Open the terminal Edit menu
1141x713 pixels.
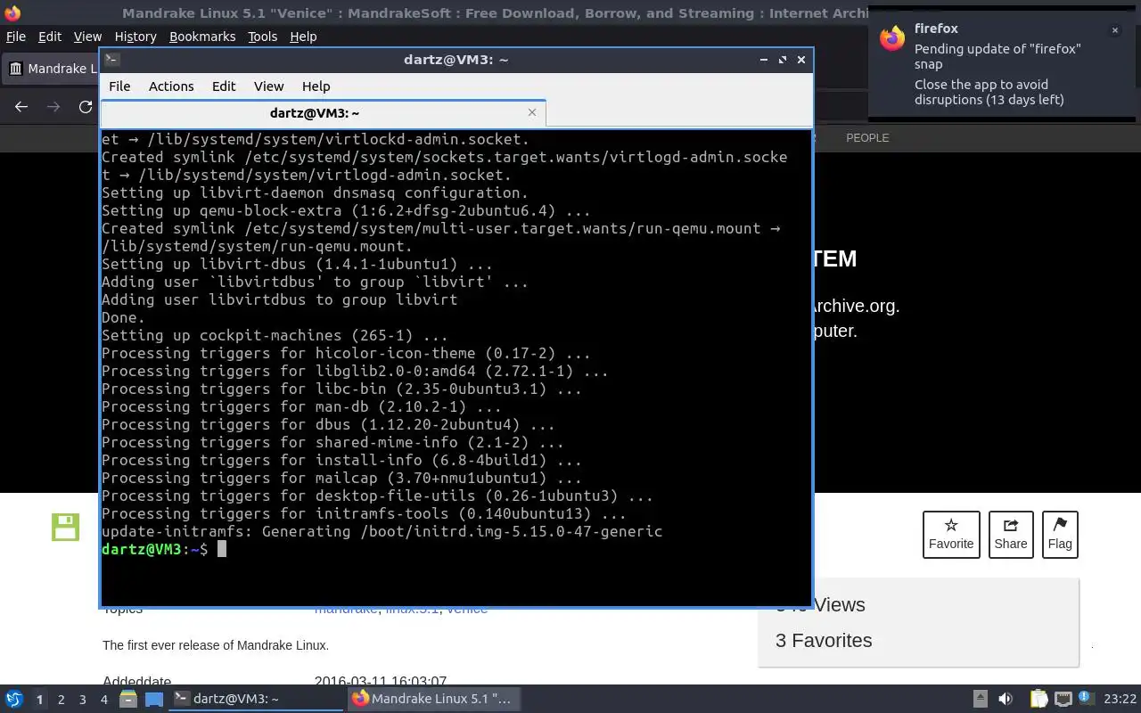coord(224,86)
